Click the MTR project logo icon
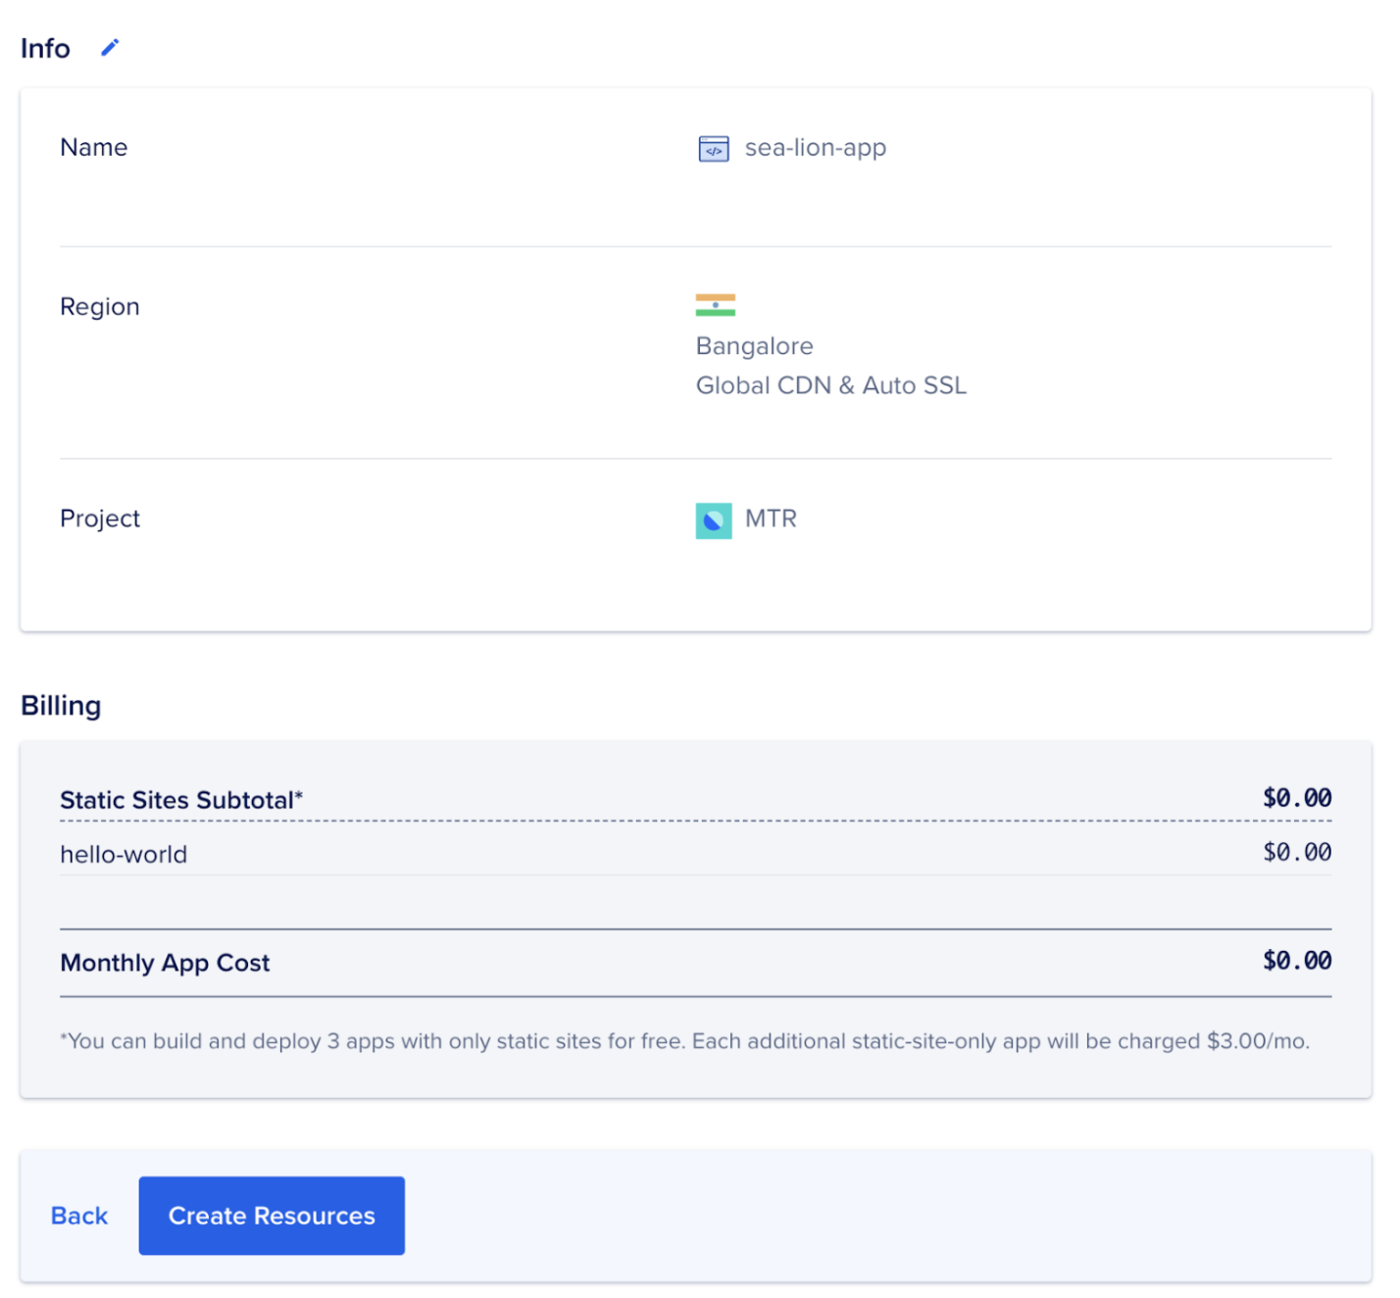The height and width of the screenshot is (1298, 1400). [x=714, y=521]
